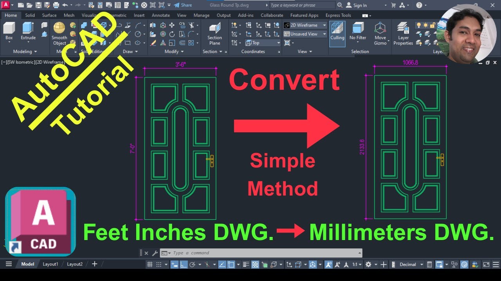Image resolution: width=501 pixels, height=281 pixels.
Task: Click the command line customize wrench
Action: 155,253
